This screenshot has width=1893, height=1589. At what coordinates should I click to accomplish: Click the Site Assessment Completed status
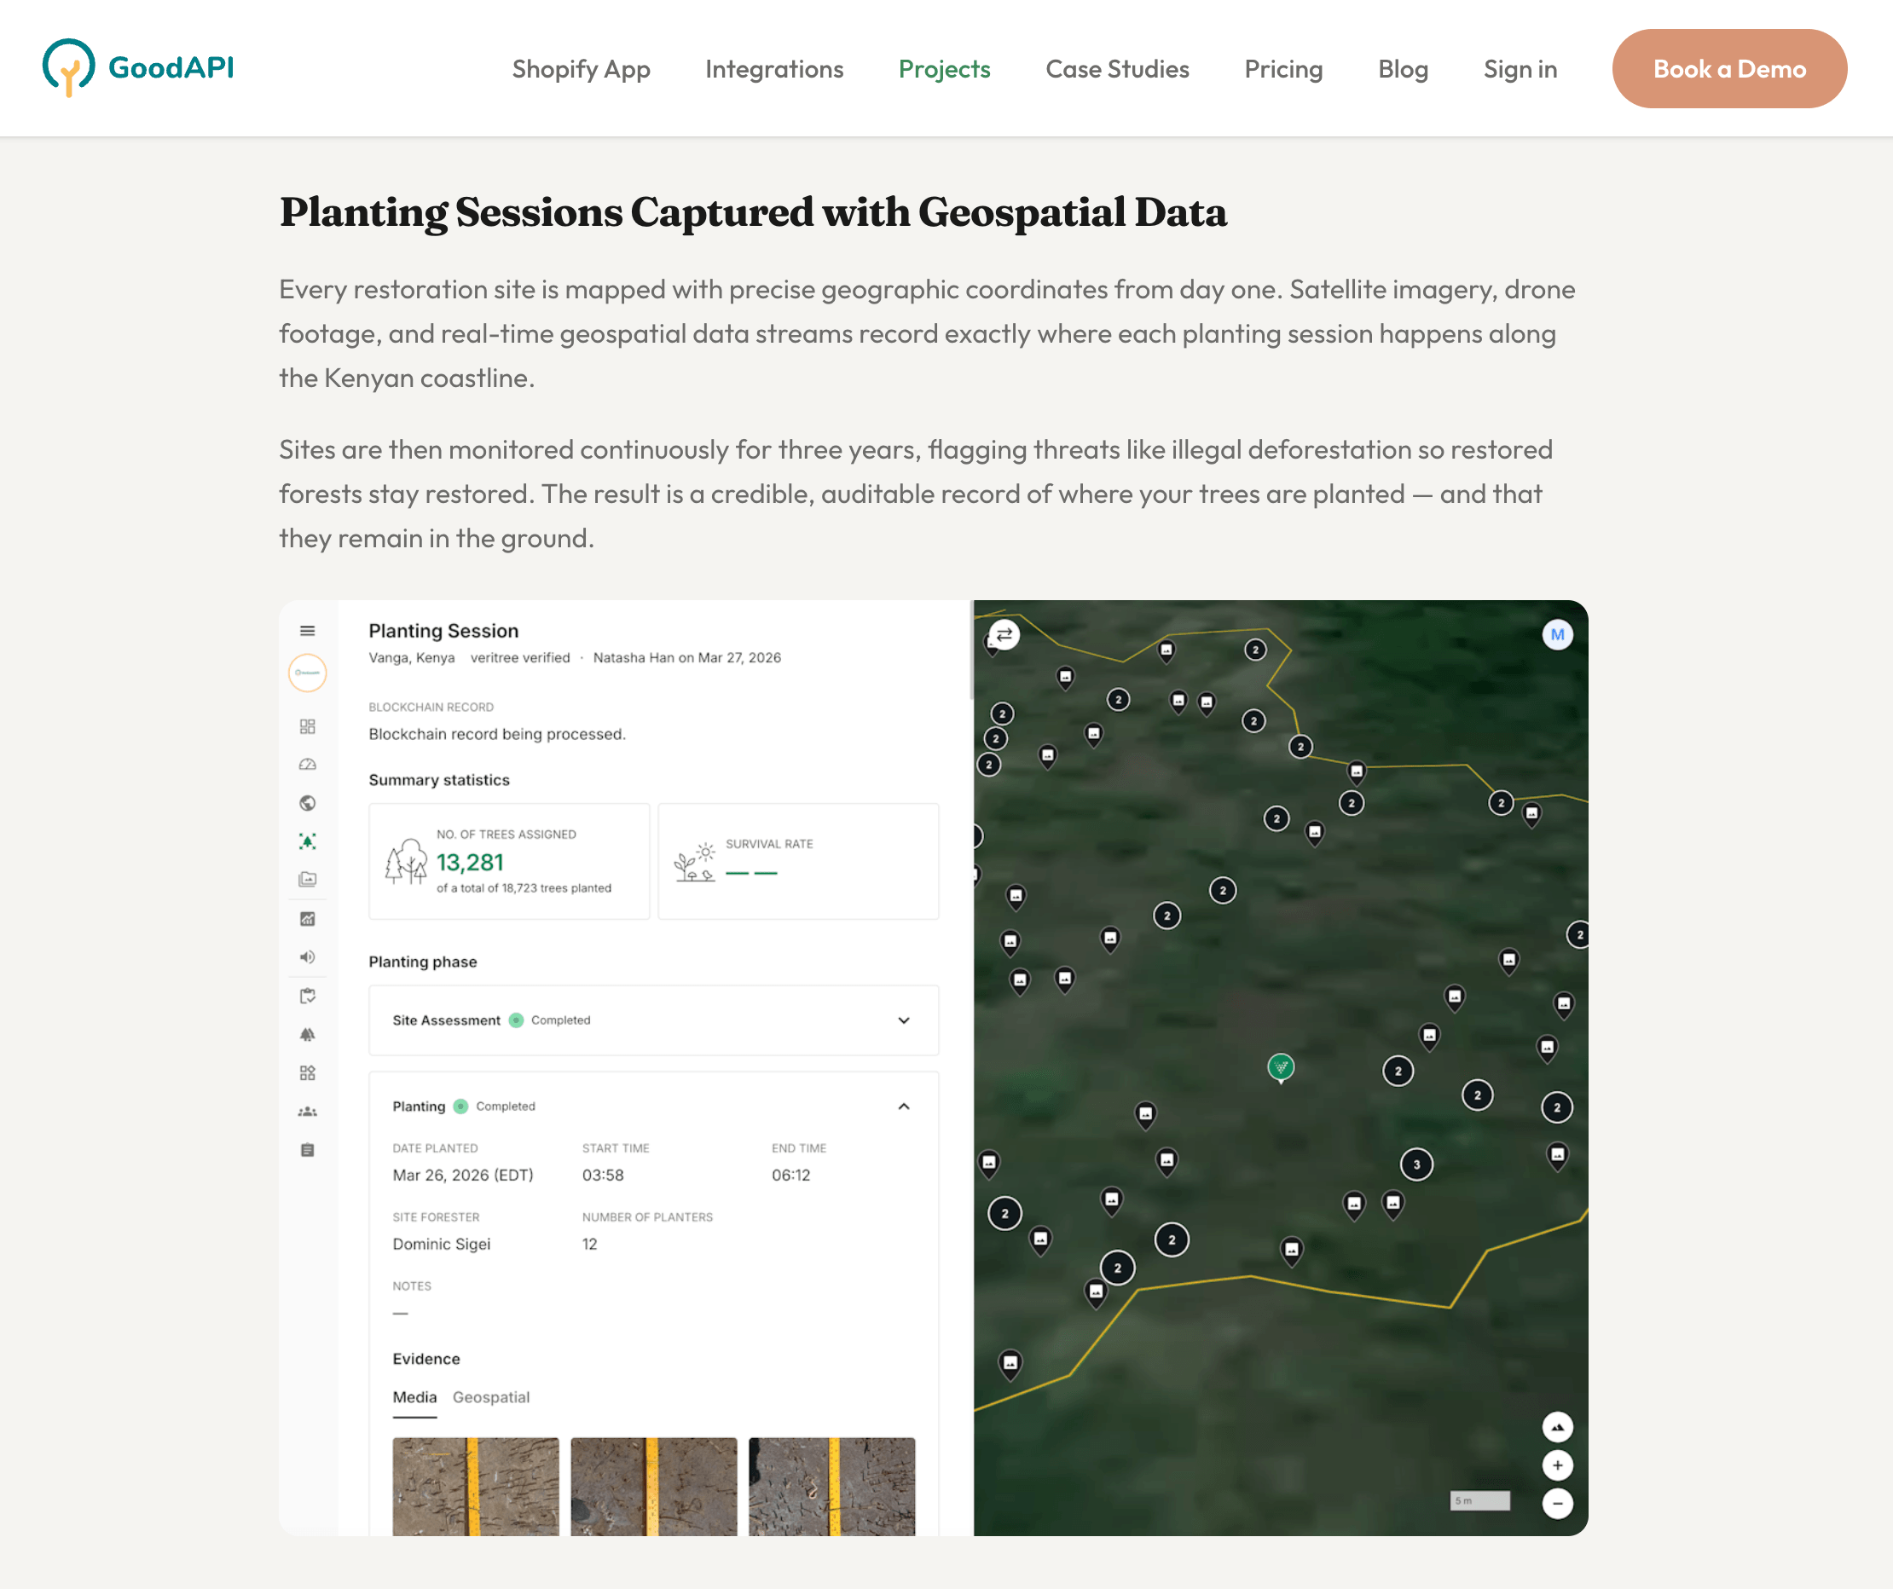549,1020
